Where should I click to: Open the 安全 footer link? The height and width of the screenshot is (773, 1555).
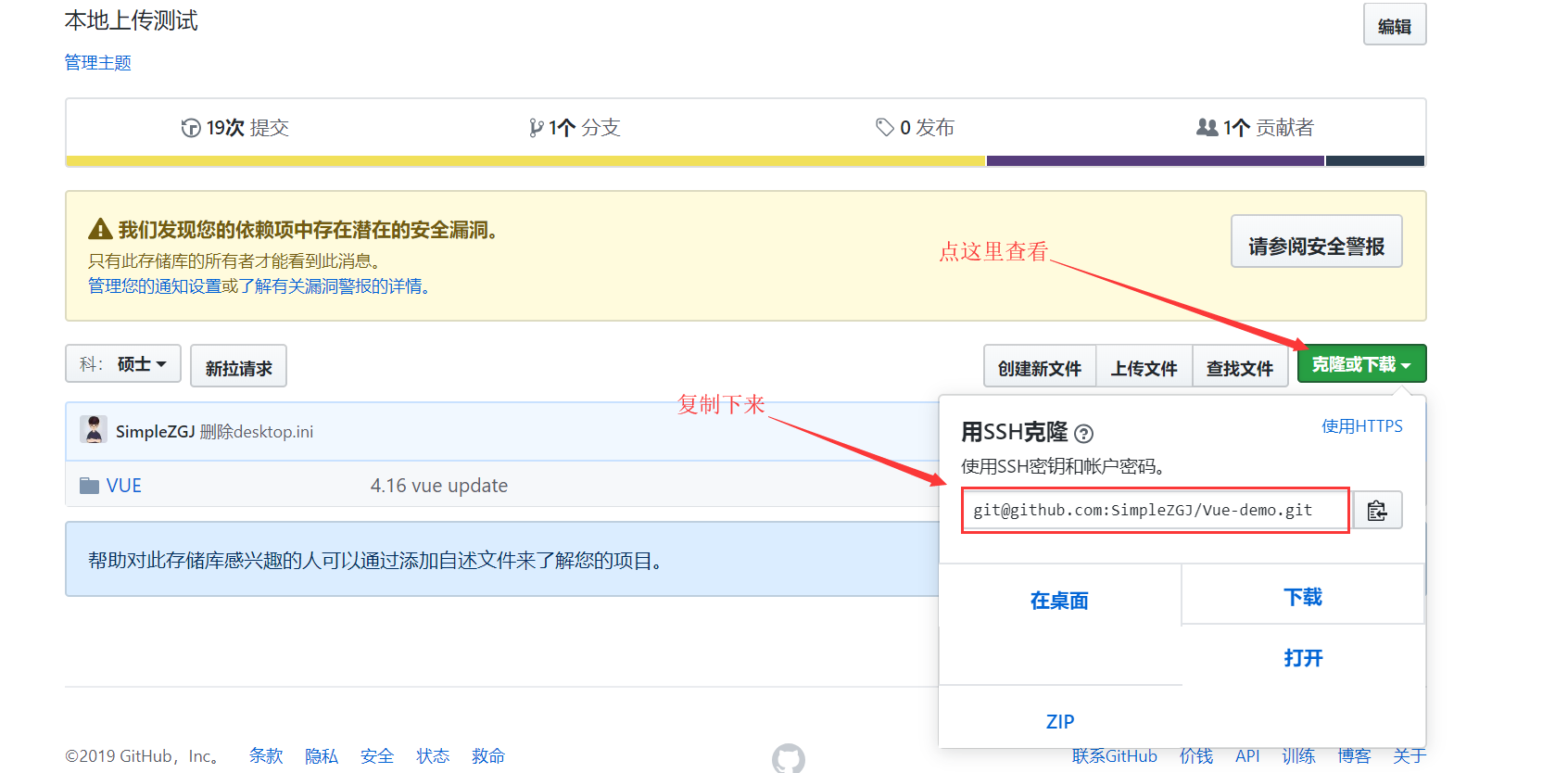tap(377, 756)
